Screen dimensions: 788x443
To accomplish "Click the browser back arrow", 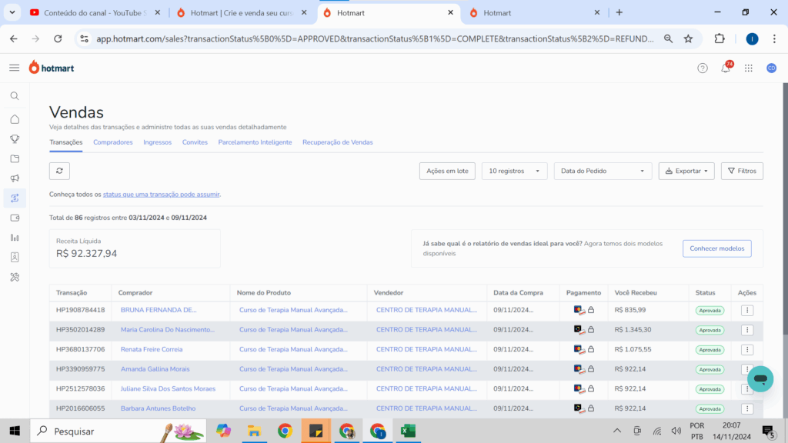I will pos(14,38).
